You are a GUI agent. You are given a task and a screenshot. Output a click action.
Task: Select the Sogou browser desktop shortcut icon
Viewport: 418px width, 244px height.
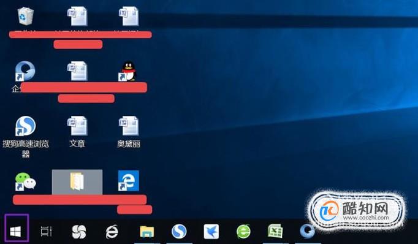[25, 126]
